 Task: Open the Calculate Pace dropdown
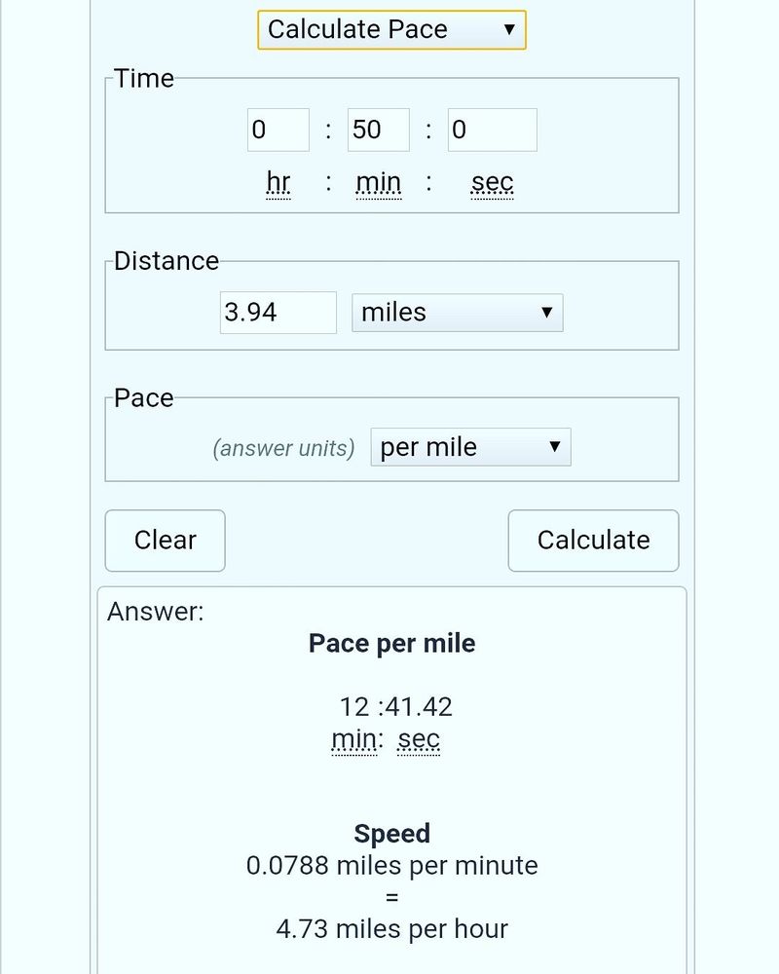[391, 29]
